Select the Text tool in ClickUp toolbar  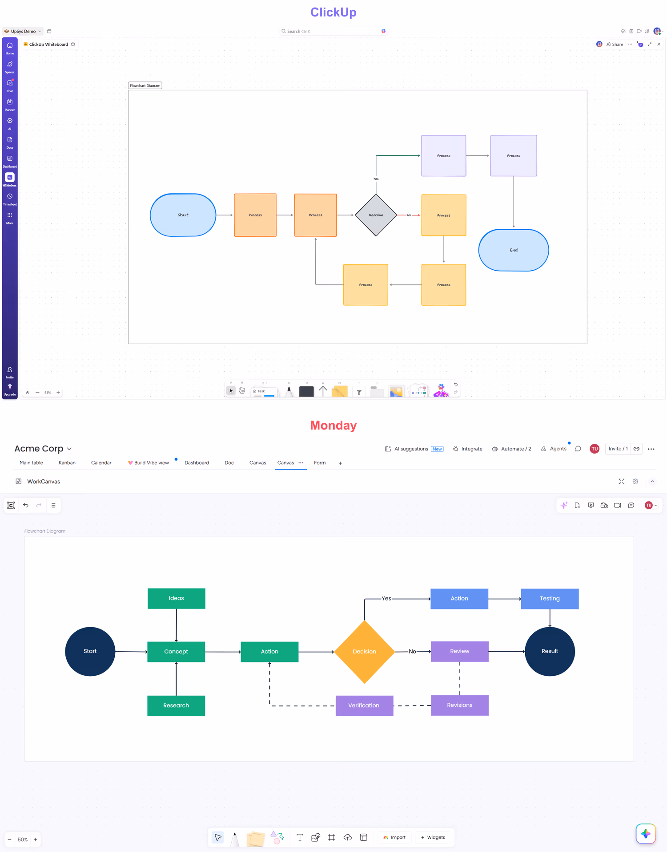359,392
